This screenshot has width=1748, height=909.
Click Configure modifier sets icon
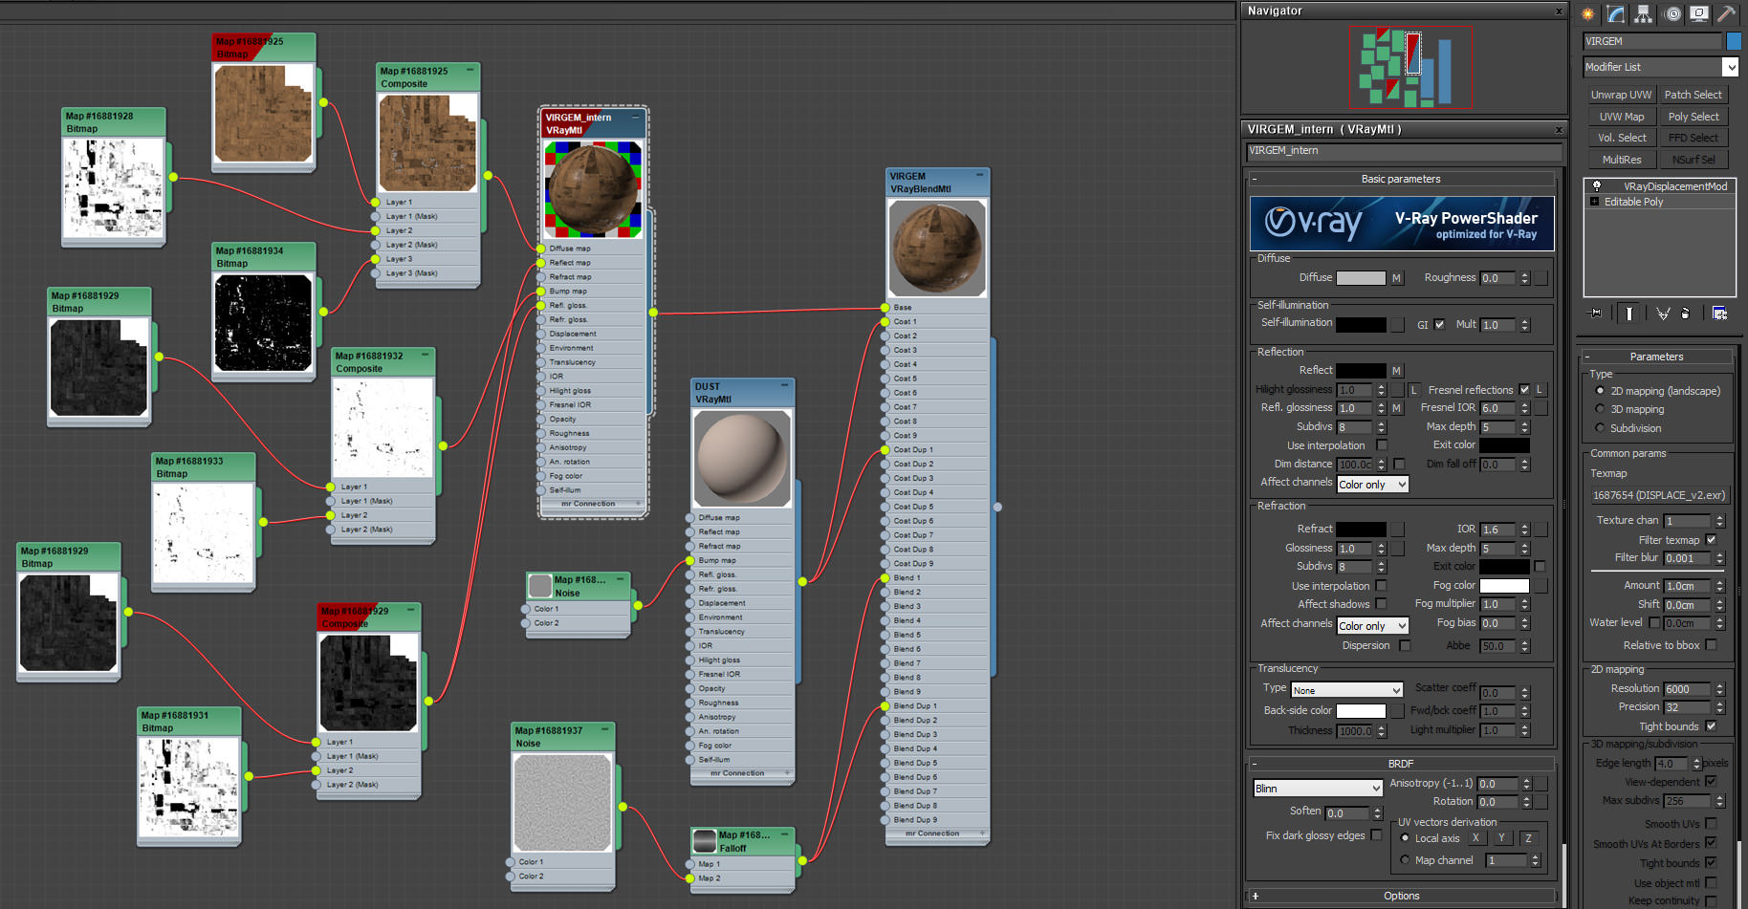[1719, 313]
